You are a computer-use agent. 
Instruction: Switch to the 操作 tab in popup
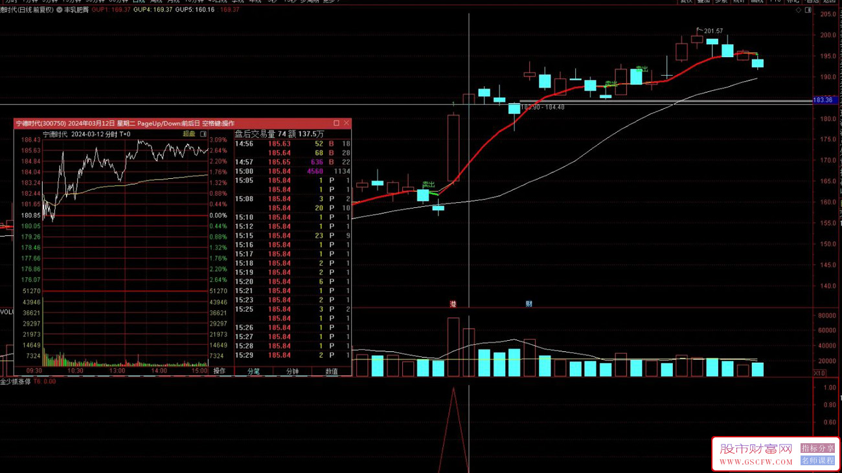coord(220,371)
